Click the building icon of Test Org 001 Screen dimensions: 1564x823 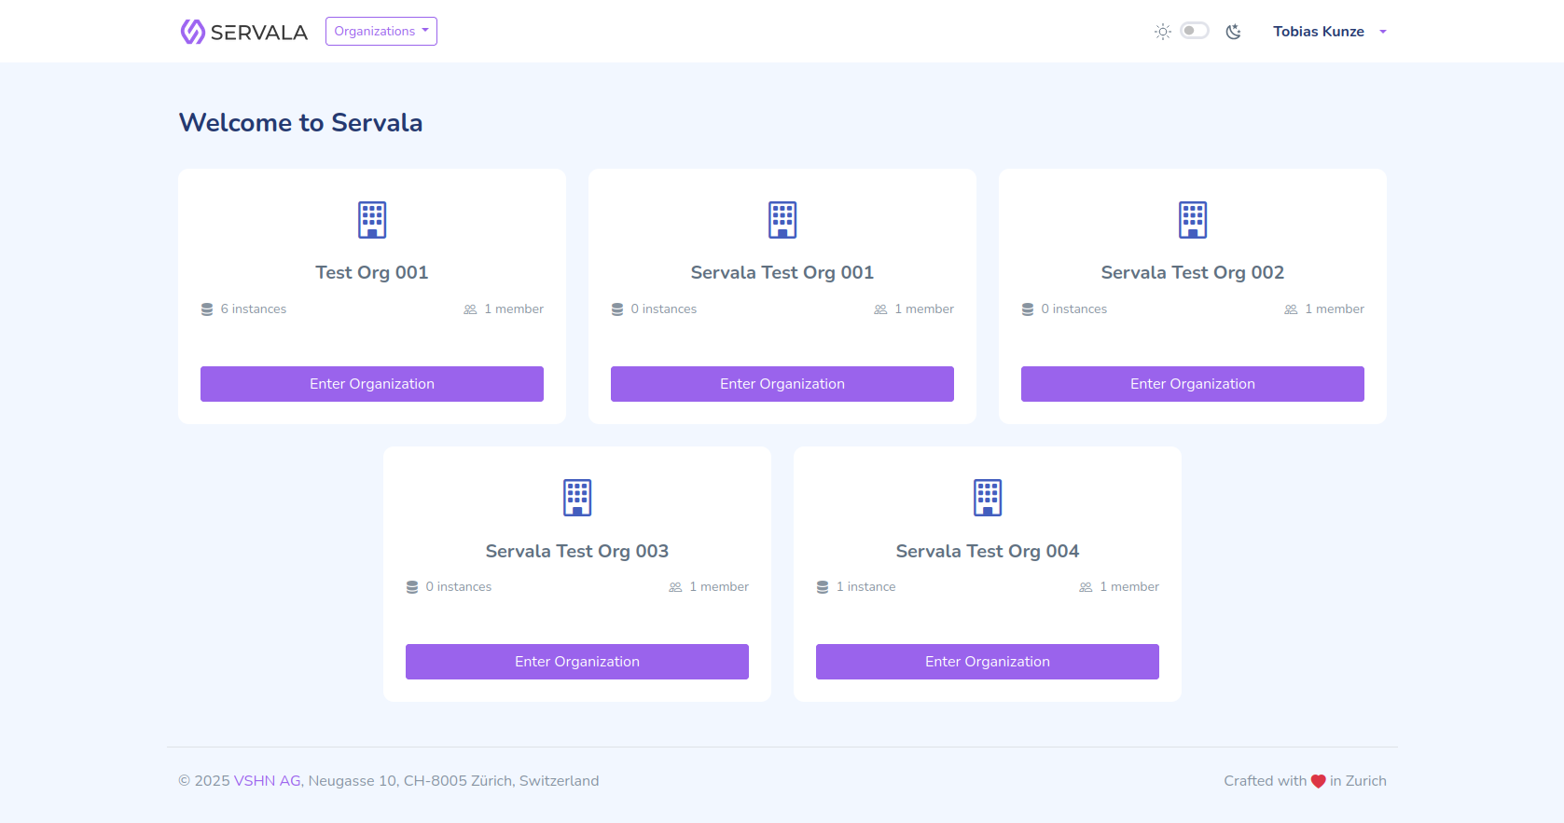tap(372, 220)
